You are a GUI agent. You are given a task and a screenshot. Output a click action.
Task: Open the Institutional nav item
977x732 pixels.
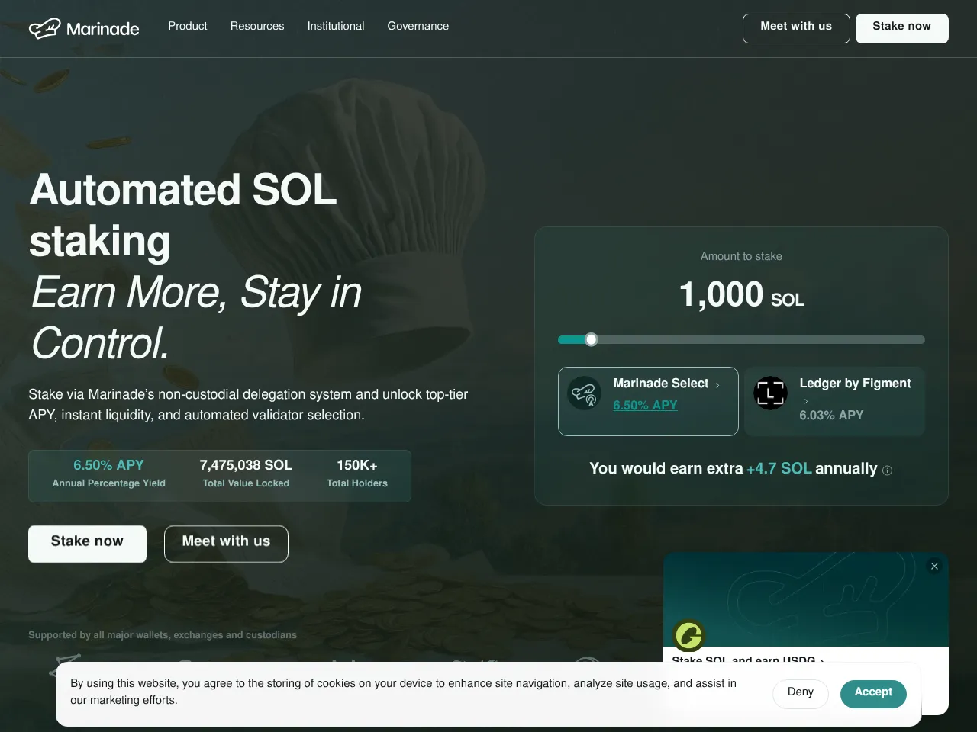(336, 26)
